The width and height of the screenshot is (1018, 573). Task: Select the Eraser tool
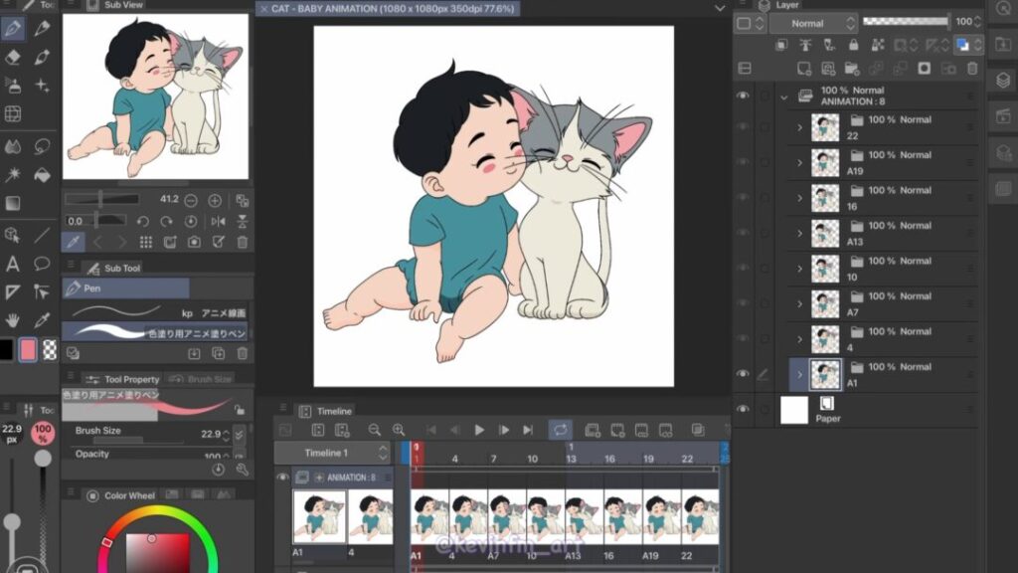13,57
